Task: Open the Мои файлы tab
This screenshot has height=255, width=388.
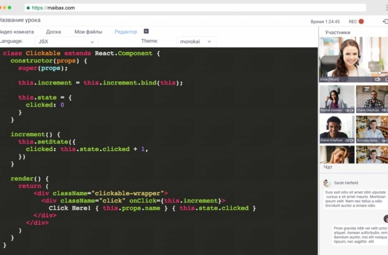Action: [88, 32]
